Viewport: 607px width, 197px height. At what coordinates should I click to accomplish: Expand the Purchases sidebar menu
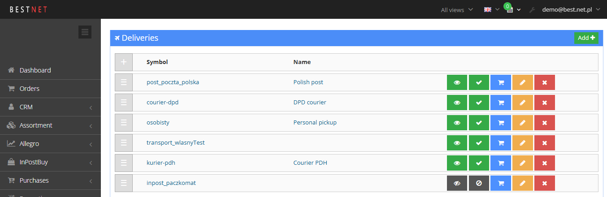click(x=50, y=180)
